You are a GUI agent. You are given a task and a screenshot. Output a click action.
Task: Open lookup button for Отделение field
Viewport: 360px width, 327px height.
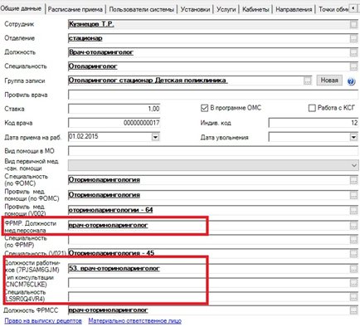(x=353, y=38)
